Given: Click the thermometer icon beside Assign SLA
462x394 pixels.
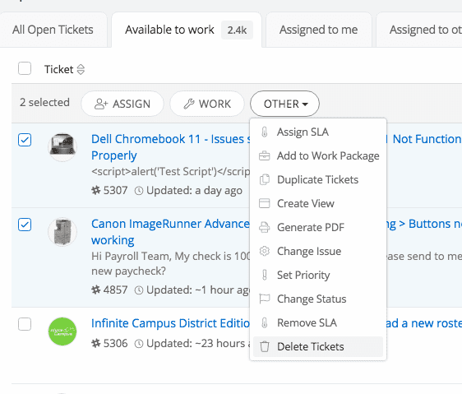Looking at the screenshot, I should click(265, 132).
